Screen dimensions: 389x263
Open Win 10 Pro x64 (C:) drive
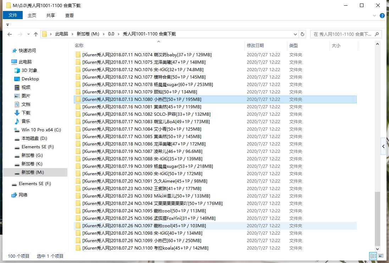click(41, 130)
